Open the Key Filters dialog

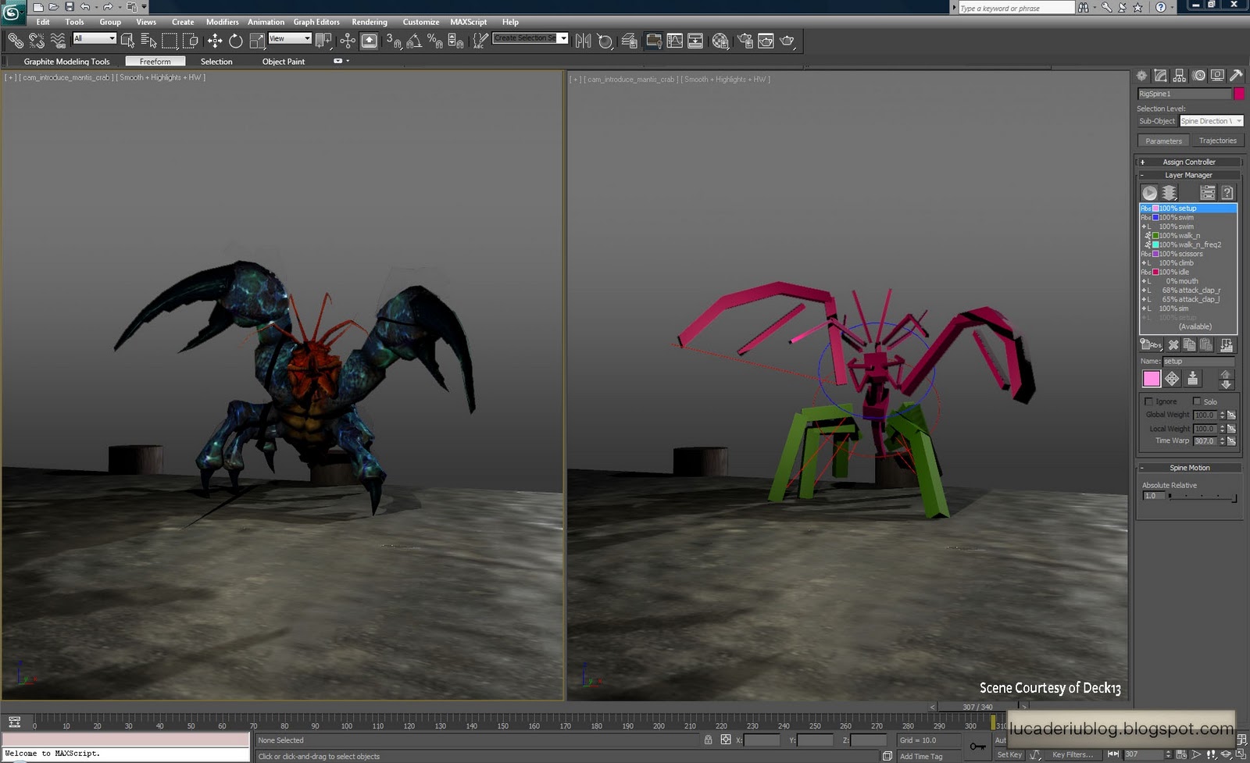[1073, 754]
